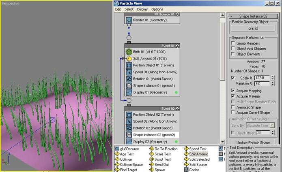Screen dimensions: 282x172
Task: Select the Split Amount 01 test icon
Action: pos(129,59)
